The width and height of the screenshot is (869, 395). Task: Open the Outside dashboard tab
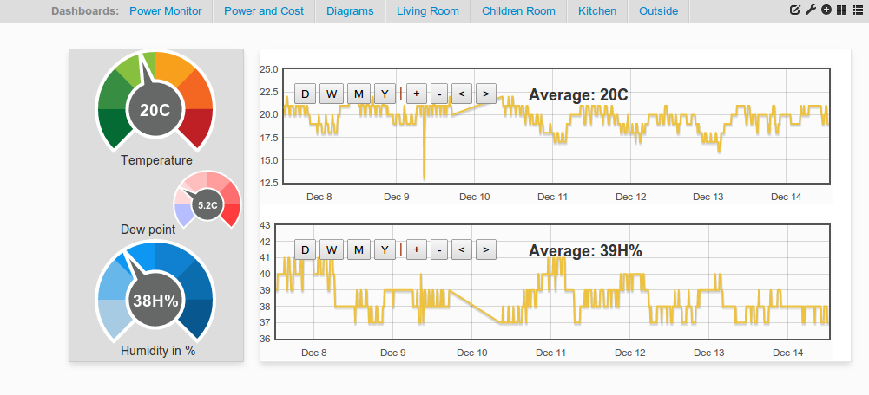[658, 11]
